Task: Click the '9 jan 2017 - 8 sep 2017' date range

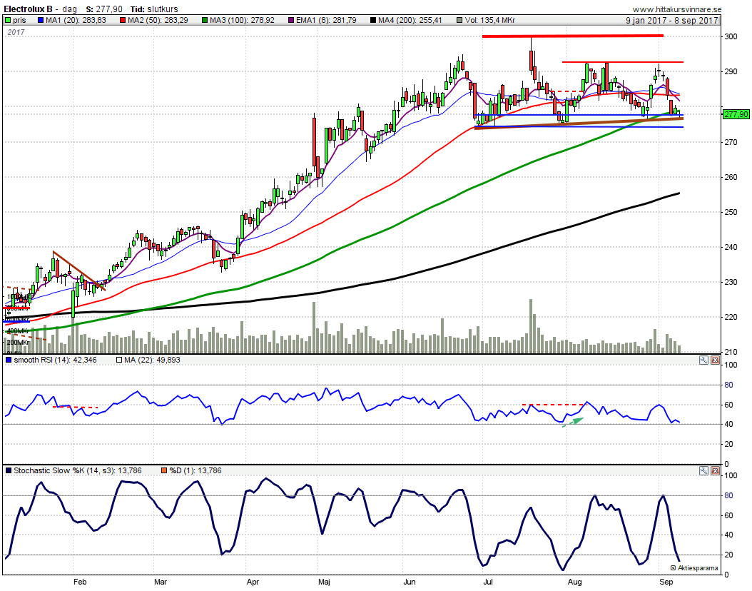Action: pyautogui.click(x=672, y=20)
